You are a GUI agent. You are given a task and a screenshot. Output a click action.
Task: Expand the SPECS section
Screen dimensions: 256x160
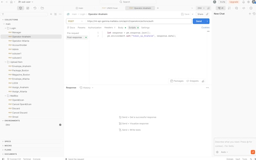(x=3, y=142)
